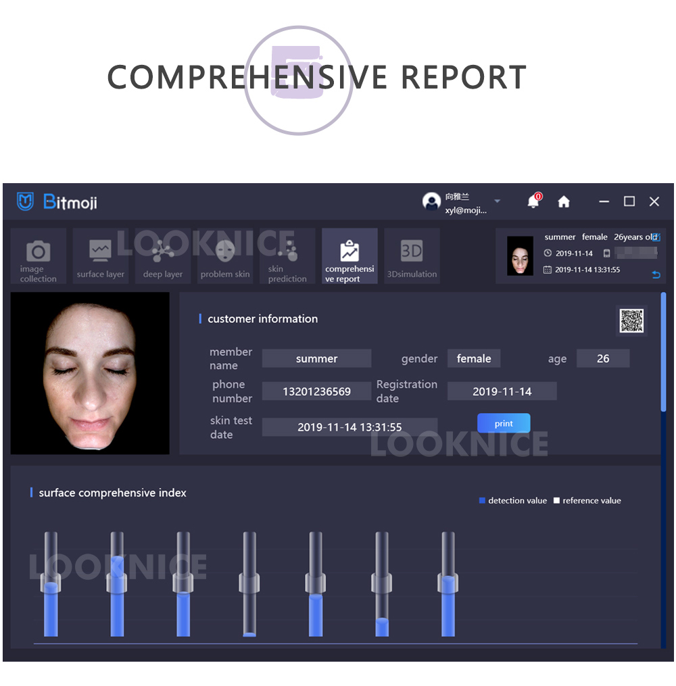Click the print button
This screenshot has height=686, width=676.
click(x=504, y=423)
